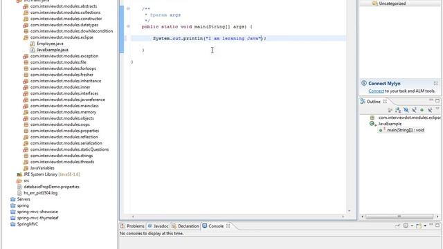
Task: Select com.interviewdot.modules.constructor package
Action: click(66, 19)
